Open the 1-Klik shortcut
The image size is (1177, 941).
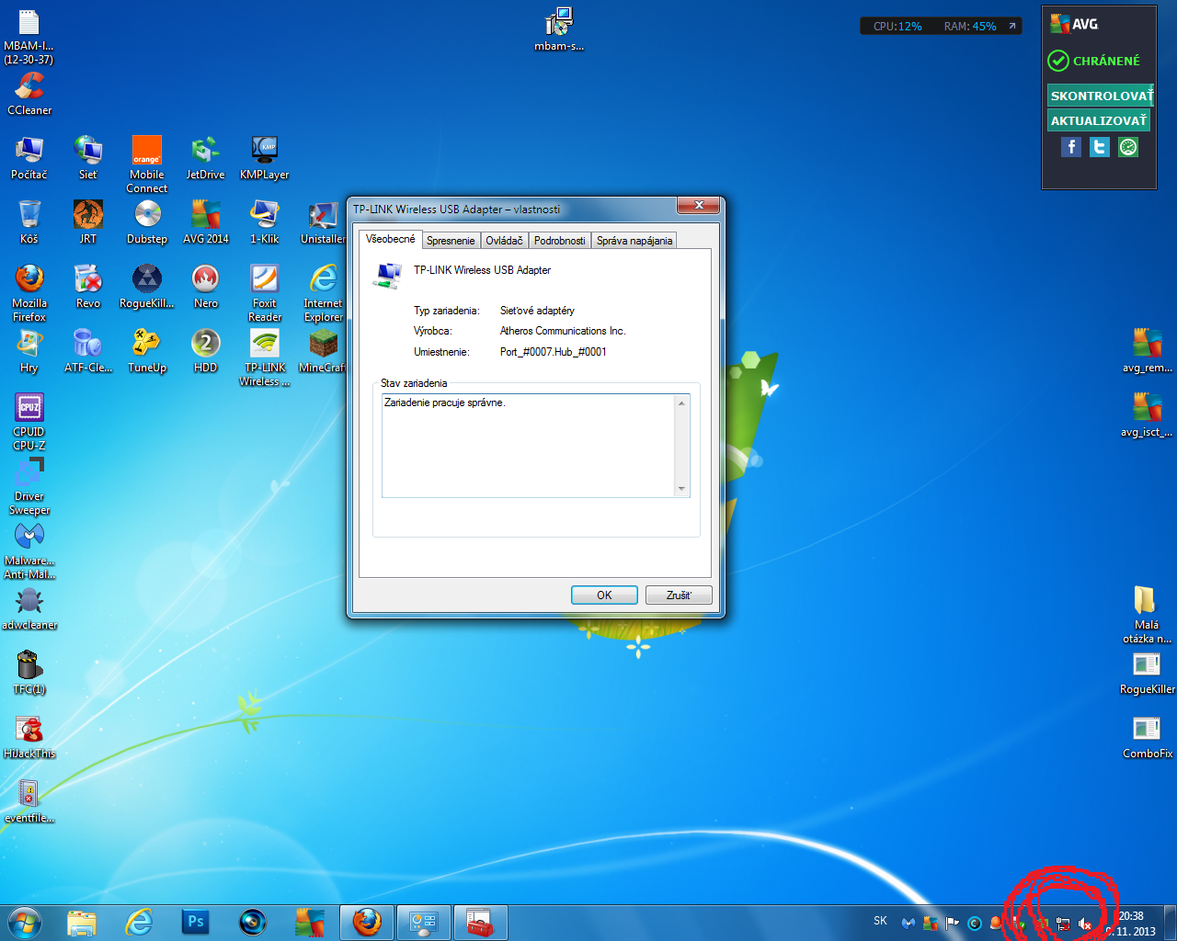[x=265, y=221]
